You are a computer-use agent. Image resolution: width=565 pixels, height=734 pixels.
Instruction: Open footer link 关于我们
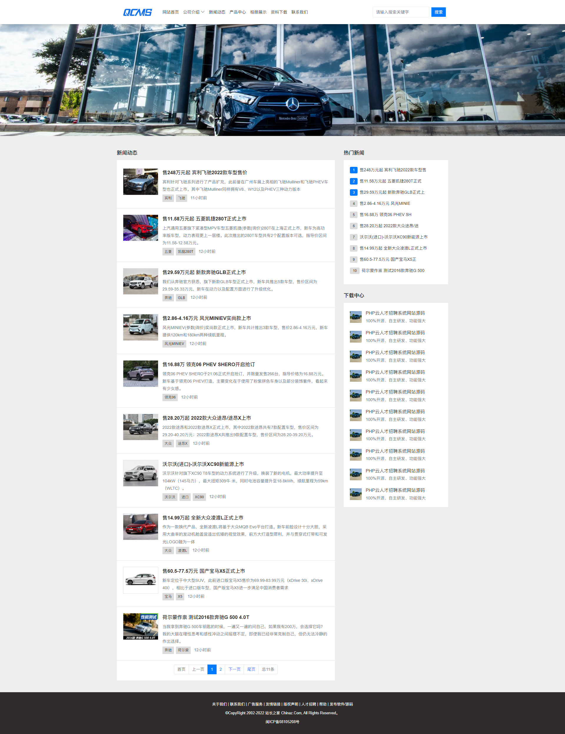219,704
